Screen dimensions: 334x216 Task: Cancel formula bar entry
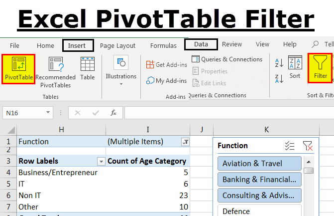(x=78, y=113)
